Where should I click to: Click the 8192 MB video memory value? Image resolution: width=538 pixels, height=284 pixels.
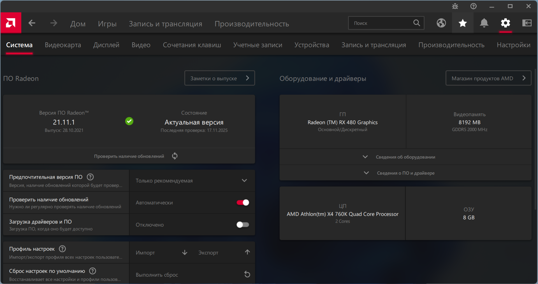pyautogui.click(x=470, y=122)
